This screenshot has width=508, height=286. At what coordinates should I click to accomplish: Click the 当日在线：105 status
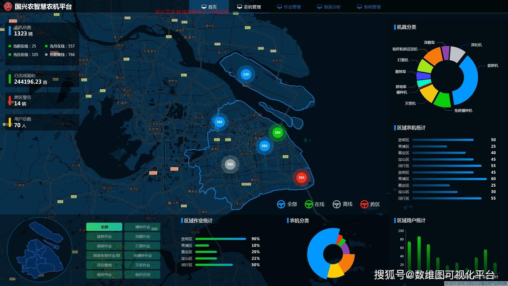pos(24,55)
